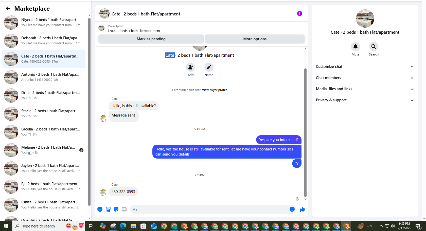Open the $700 Marketplace listing link
The width and height of the screenshot is (426, 231).
click(134, 31)
